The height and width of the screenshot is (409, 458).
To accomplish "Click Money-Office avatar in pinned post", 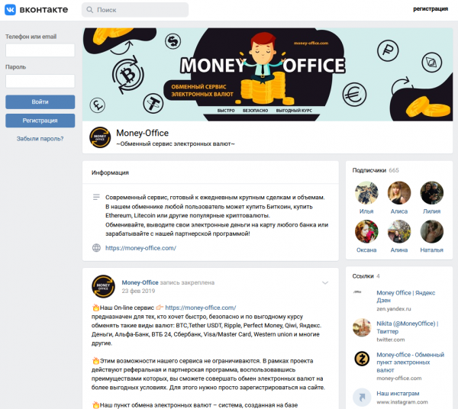I will (x=103, y=286).
